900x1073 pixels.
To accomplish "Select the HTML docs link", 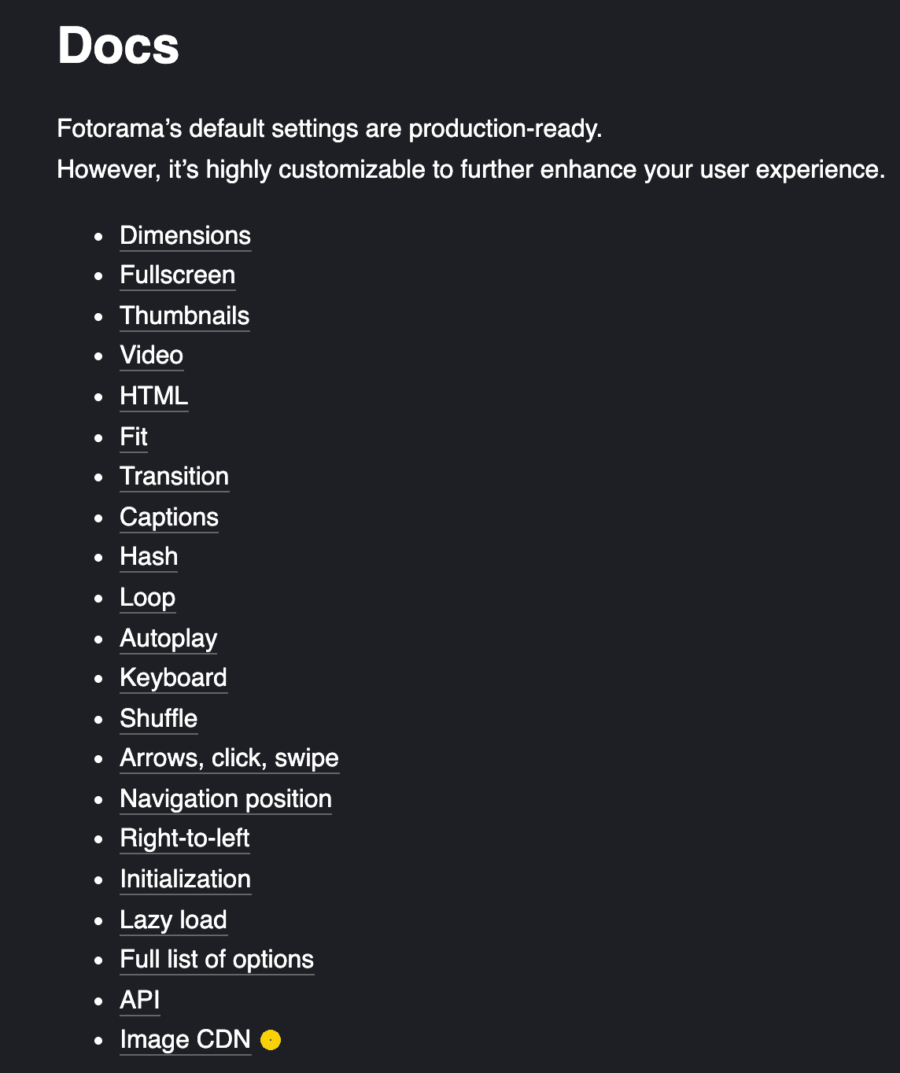I will 154,396.
